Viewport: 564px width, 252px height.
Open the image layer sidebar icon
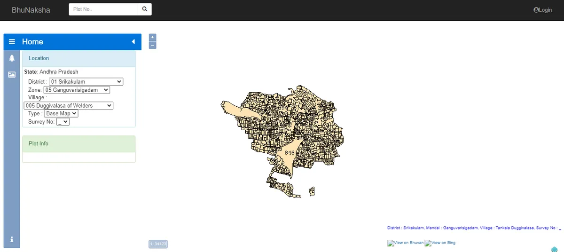[12, 74]
